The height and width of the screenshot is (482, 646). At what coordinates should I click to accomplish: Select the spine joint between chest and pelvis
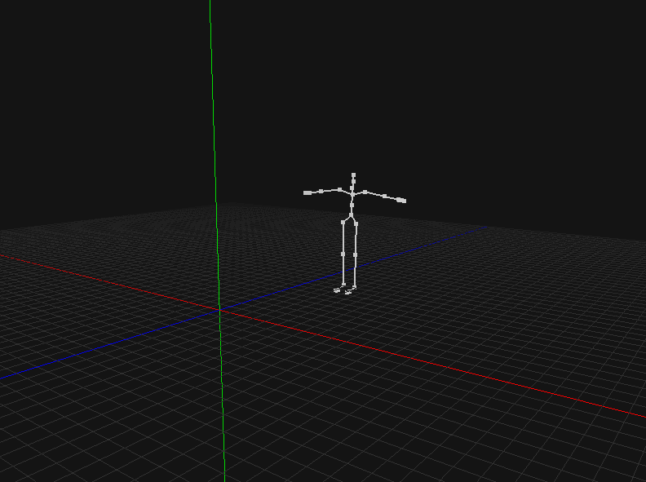coord(352,206)
